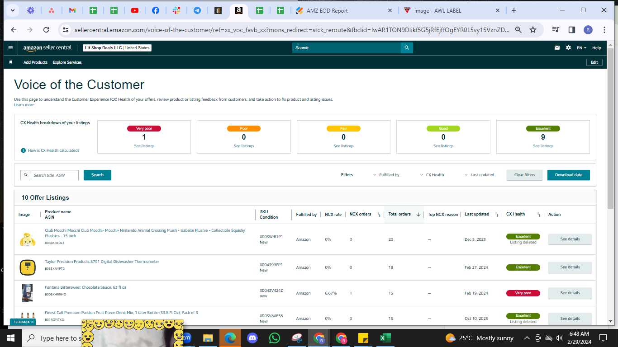618x347 pixels.
Task: Switch to the Slack tab
Action: click(x=176, y=10)
